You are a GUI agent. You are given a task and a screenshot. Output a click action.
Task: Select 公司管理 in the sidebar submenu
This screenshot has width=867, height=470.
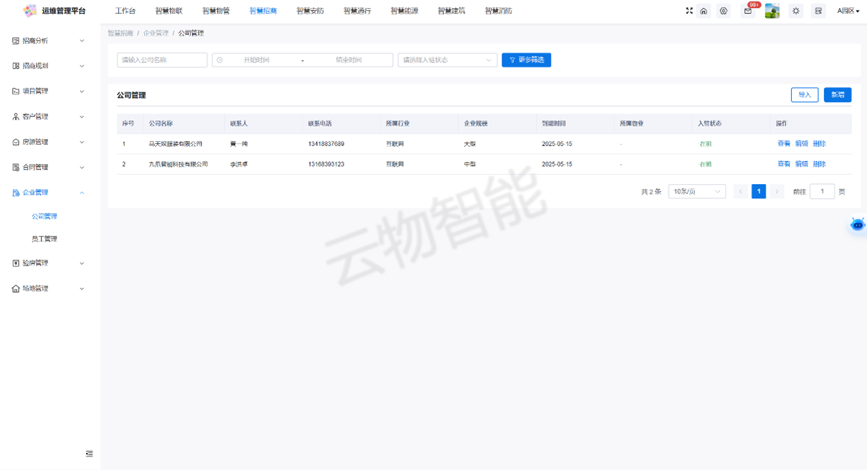44,216
